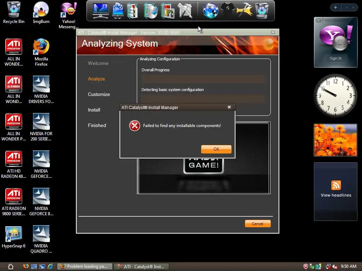Switch to ATI Catalyst Inst... taskbar item
Viewport: 362px width, 271px height.
[141, 267]
